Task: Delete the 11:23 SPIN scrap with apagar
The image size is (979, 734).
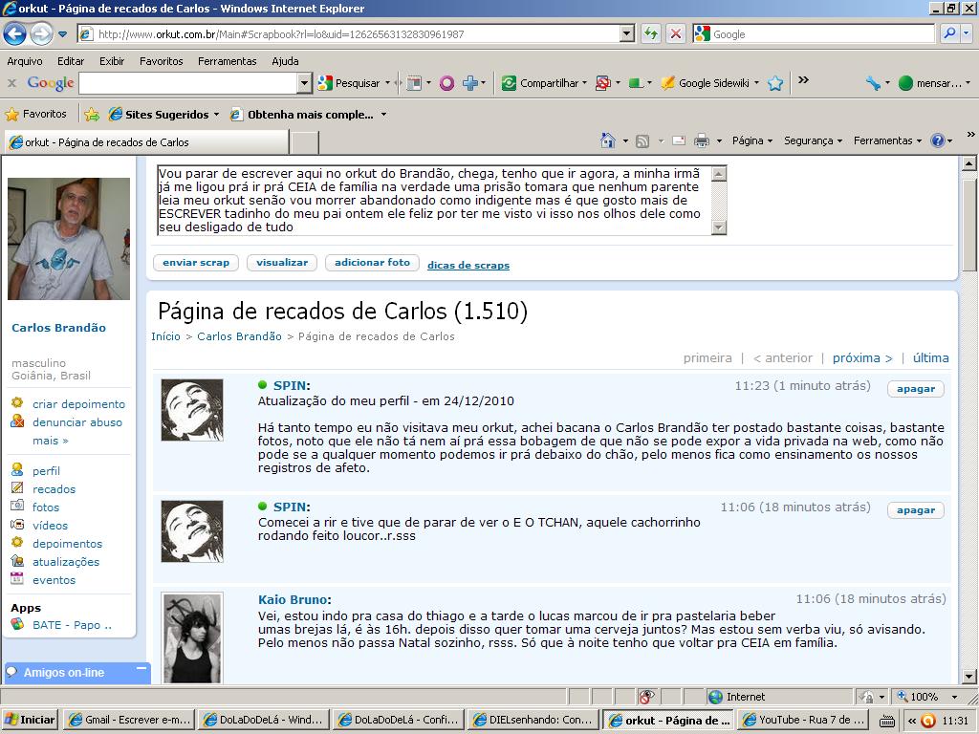Action: (x=916, y=389)
